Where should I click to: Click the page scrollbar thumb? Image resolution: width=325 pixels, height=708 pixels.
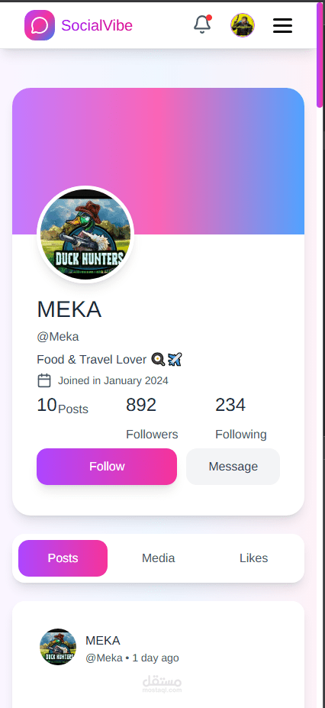tap(320, 55)
